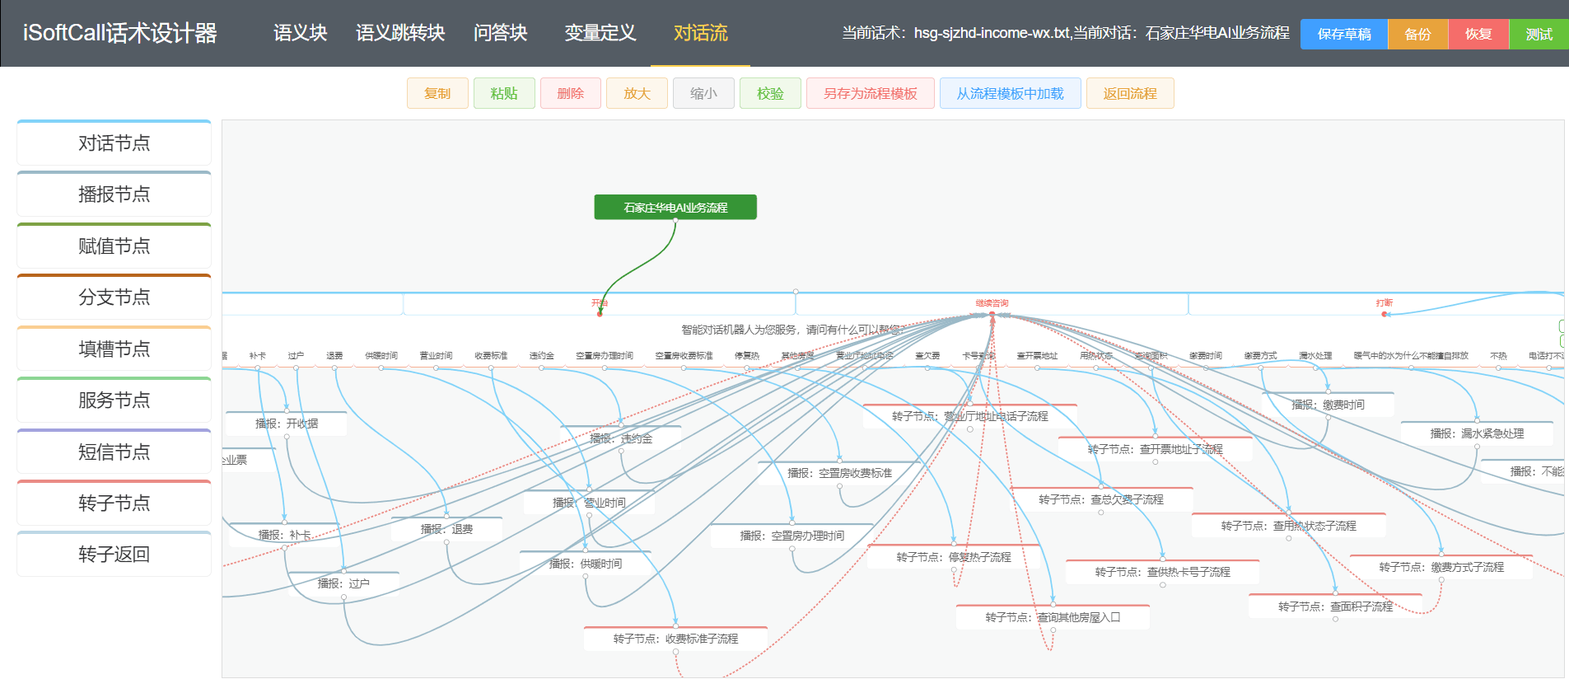This screenshot has width=1569, height=679.
Task: Click 从流程模板中加载 button
Action: coord(1011,93)
